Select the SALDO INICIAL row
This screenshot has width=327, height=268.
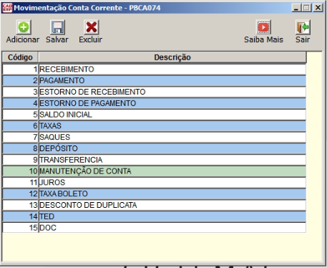tap(154, 115)
